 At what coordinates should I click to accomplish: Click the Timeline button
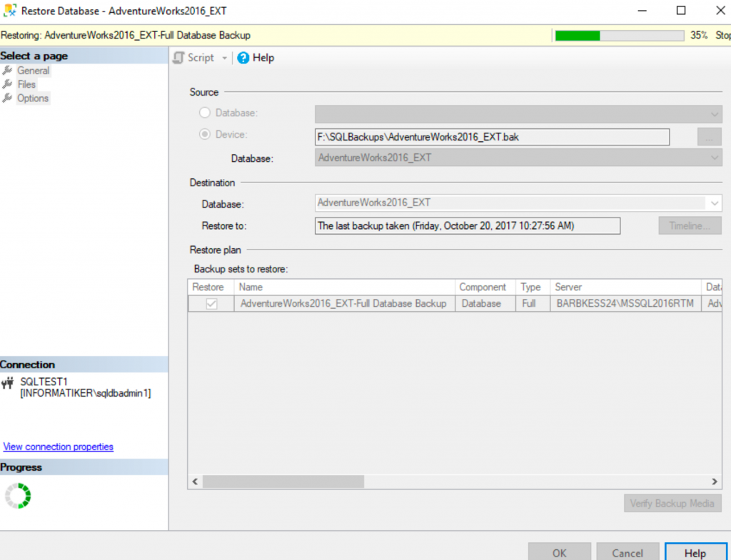coord(690,226)
